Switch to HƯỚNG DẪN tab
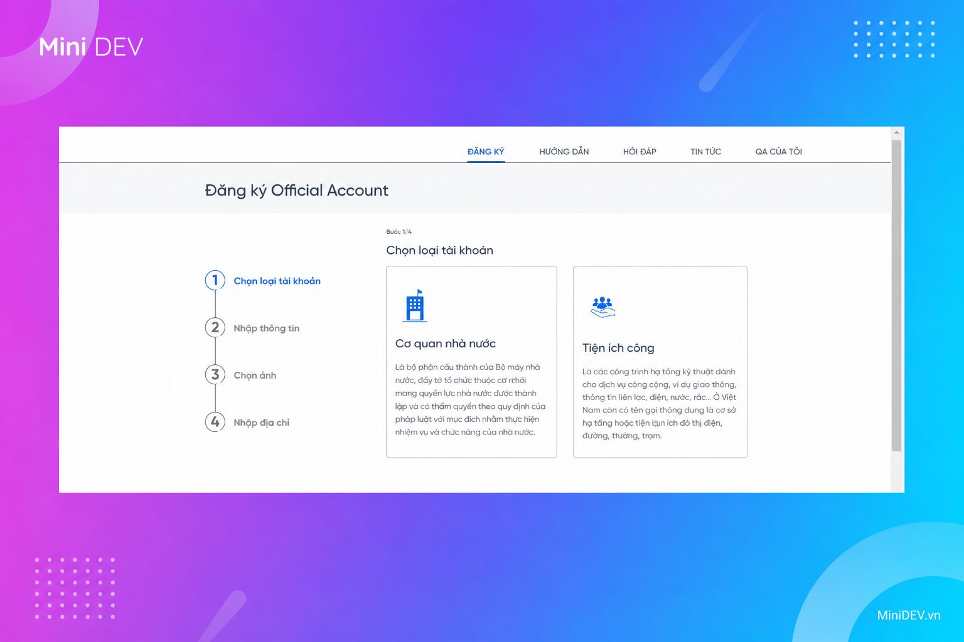The height and width of the screenshot is (642, 964). 564,152
